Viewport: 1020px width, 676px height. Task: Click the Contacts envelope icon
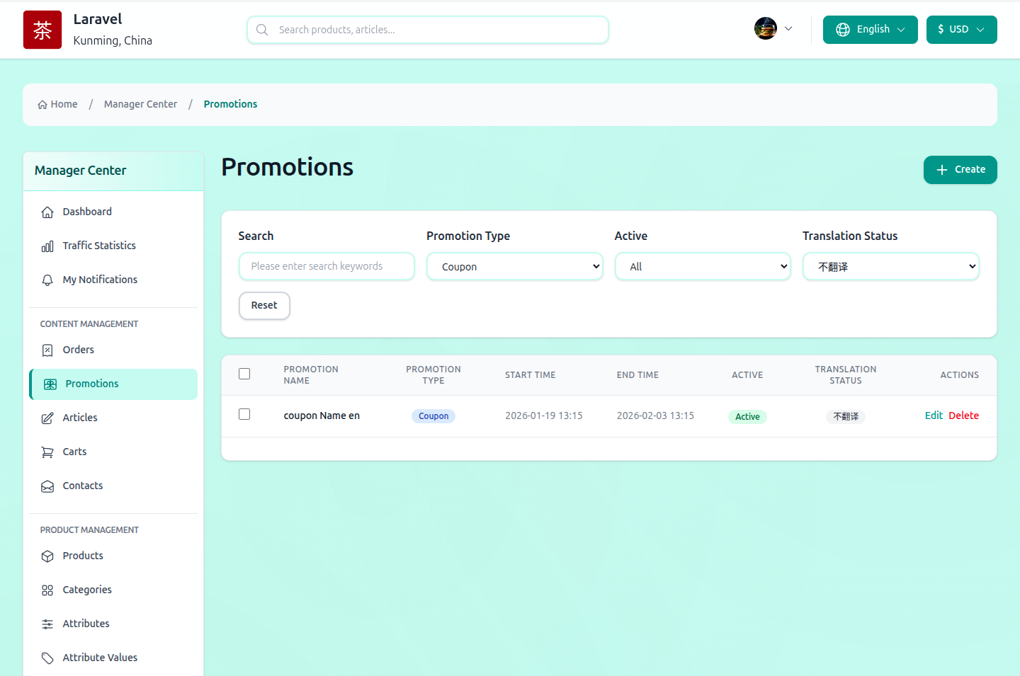pyautogui.click(x=47, y=486)
